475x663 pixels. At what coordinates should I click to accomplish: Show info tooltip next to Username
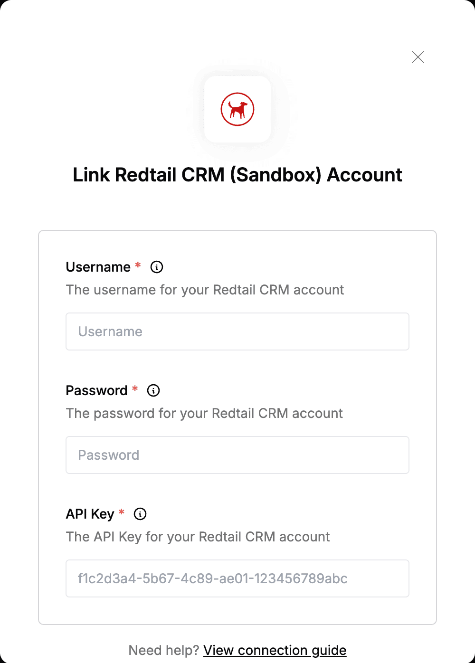157,267
